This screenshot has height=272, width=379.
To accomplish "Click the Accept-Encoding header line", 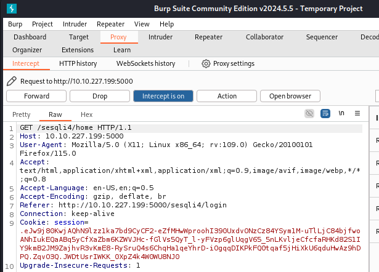I will (x=93, y=196).
